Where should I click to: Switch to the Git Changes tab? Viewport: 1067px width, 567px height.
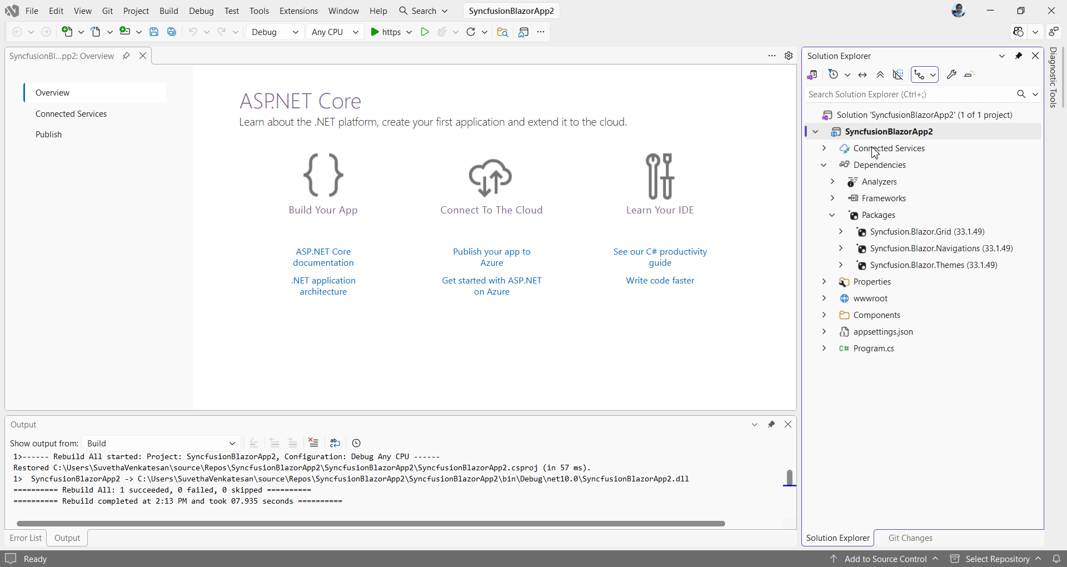click(910, 538)
